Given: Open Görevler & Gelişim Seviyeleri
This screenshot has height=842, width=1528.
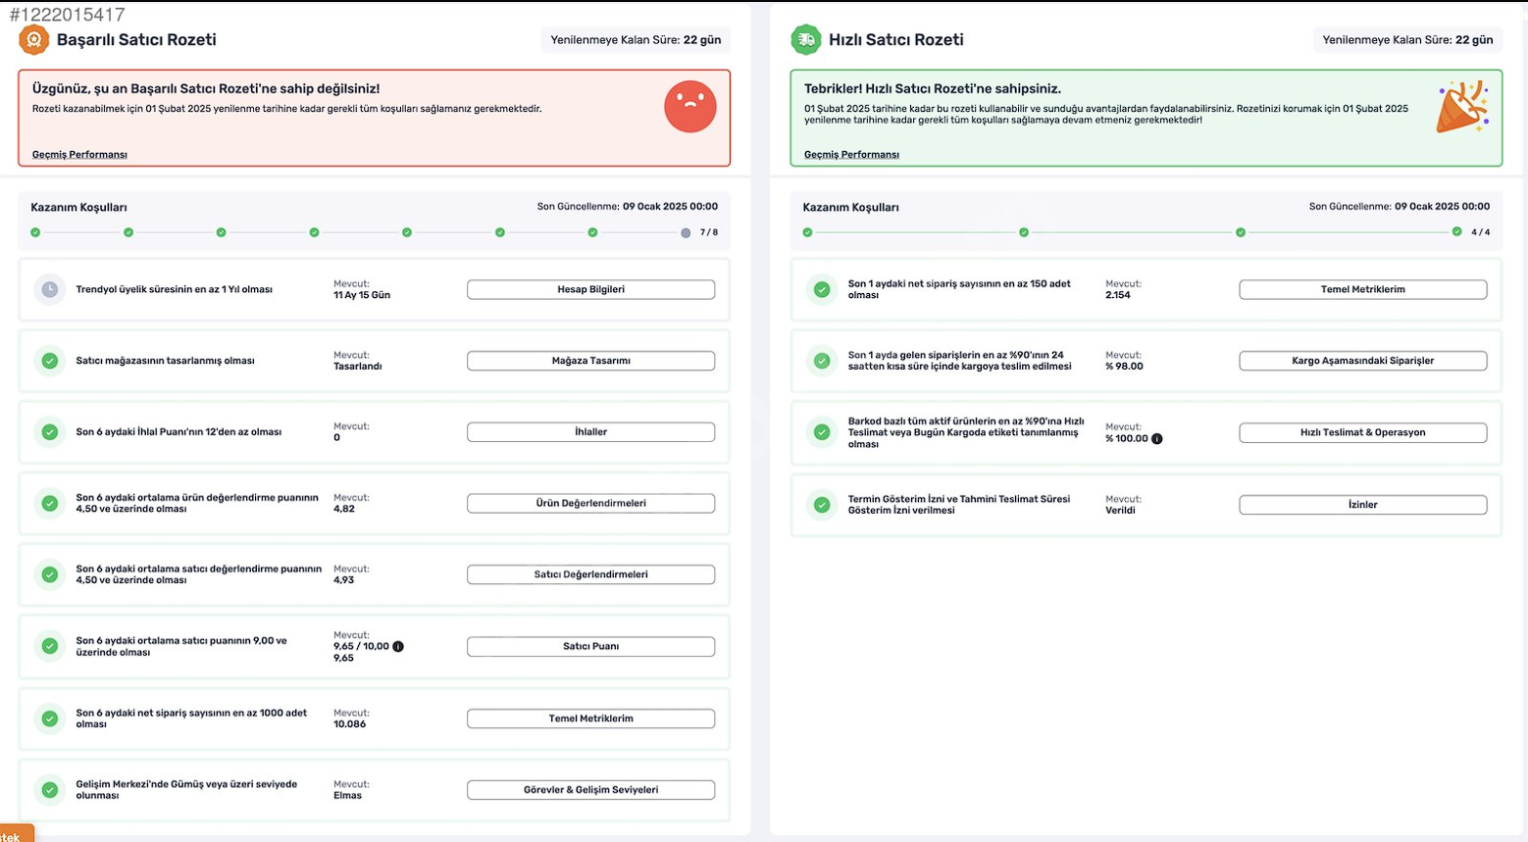Looking at the screenshot, I should pos(590,789).
